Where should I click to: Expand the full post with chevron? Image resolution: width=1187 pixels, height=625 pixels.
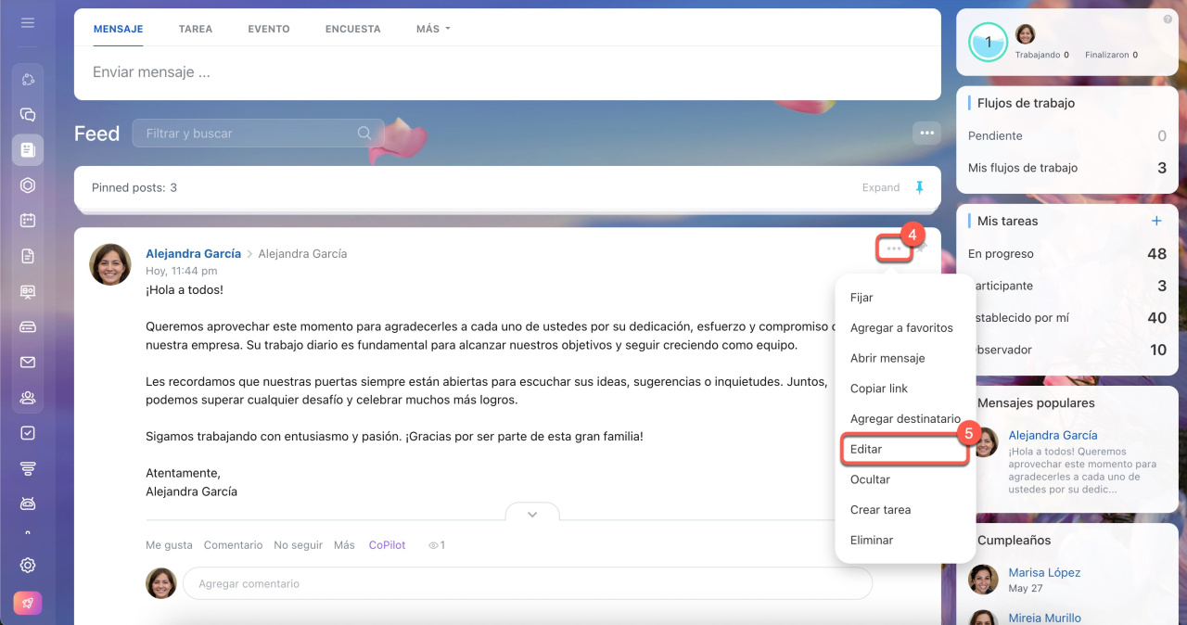(532, 514)
